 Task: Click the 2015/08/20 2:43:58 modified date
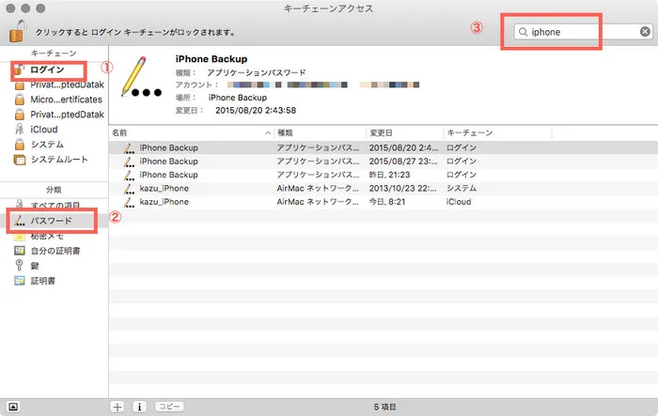256,110
